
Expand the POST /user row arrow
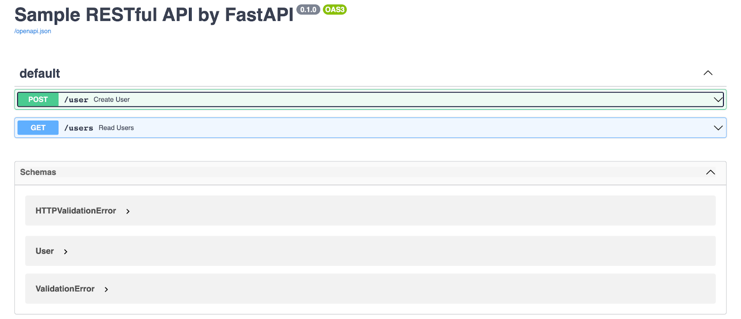tap(718, 99)
